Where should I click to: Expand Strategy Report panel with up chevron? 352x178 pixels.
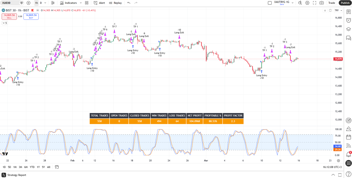333,175
